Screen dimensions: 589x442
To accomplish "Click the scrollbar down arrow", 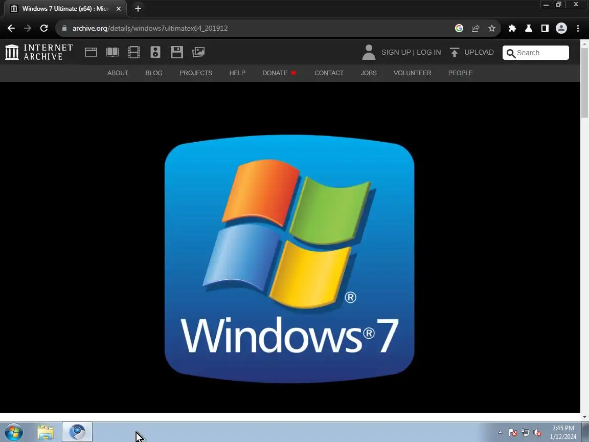I will coord(584,417).
